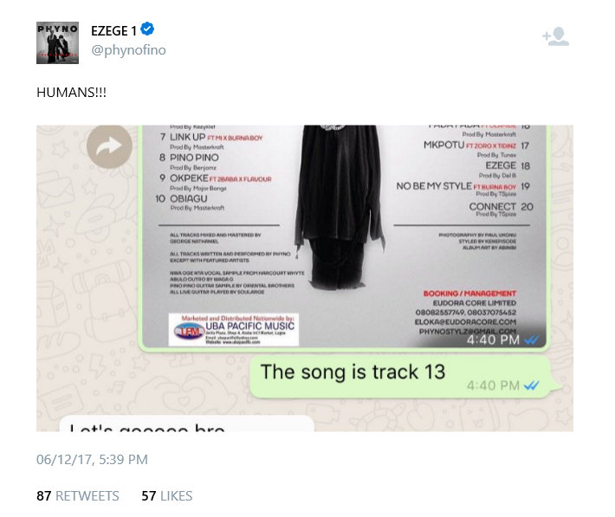Click the follow user icon

point(555,36)
